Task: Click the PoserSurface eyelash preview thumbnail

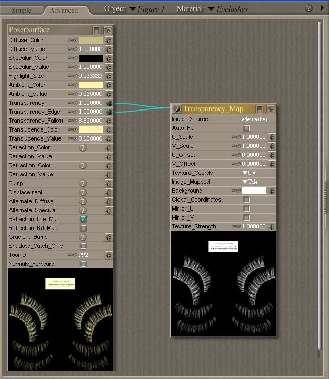Action: 61,320
